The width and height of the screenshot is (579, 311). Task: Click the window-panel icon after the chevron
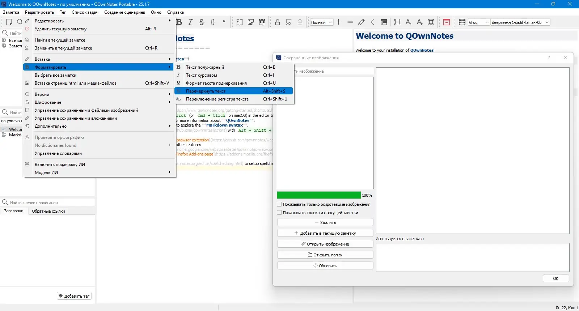point(384,22)
